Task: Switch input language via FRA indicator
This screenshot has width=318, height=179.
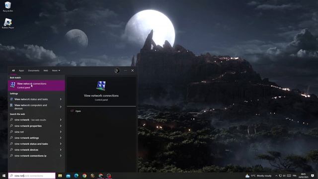Action: tap(295, 176)
